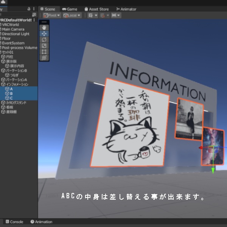Select the Hand (View) tool
The image size is (227, 227).
(x=44, y=28)
